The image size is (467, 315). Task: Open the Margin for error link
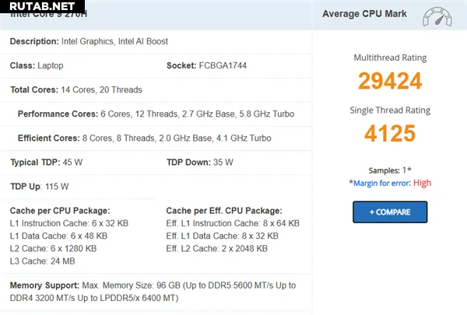point(382,183)
